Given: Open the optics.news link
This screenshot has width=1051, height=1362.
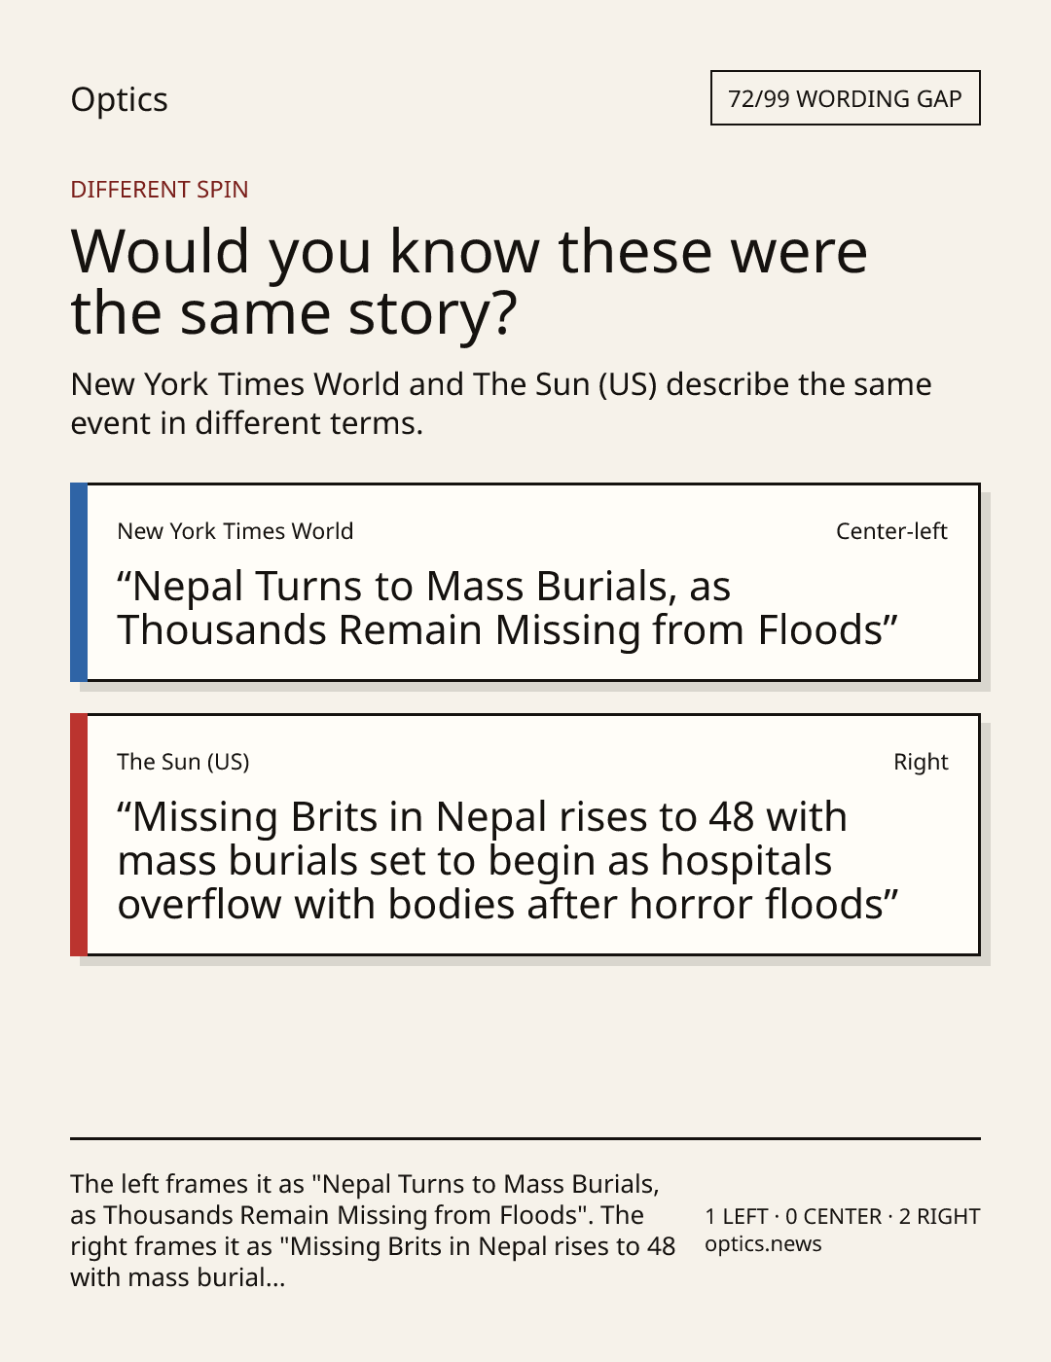Looking at the screenshot, I should (x=763, y=1244).
